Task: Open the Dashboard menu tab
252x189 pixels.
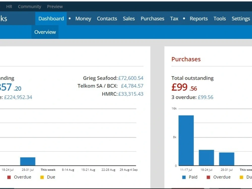Action: point(51,18)
